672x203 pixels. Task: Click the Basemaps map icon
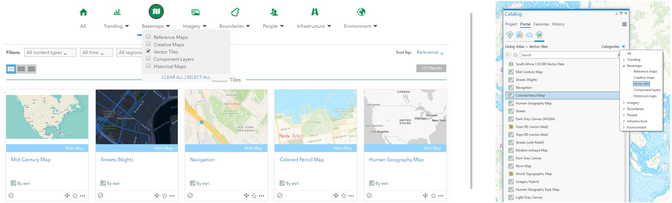[x=156, y=11]
